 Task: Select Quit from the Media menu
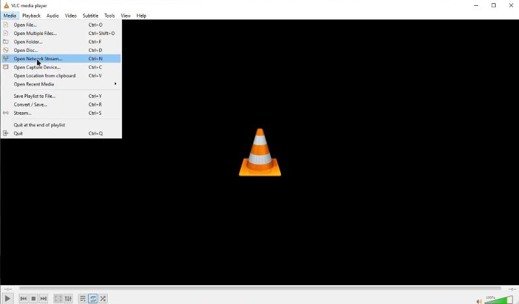click(x=61, y=134)
